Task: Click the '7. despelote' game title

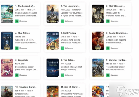Action: (21, 60)
